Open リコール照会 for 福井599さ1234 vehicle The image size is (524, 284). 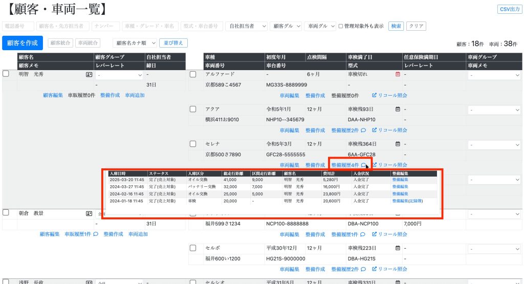click(389, 234)
